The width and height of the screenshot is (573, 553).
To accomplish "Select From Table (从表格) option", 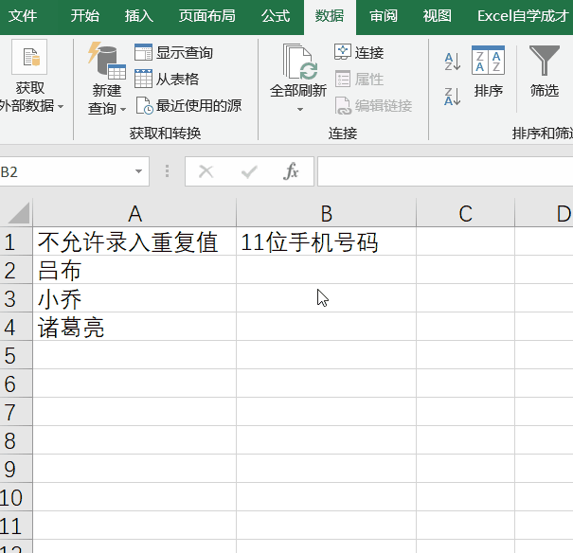I will point(144,80).
